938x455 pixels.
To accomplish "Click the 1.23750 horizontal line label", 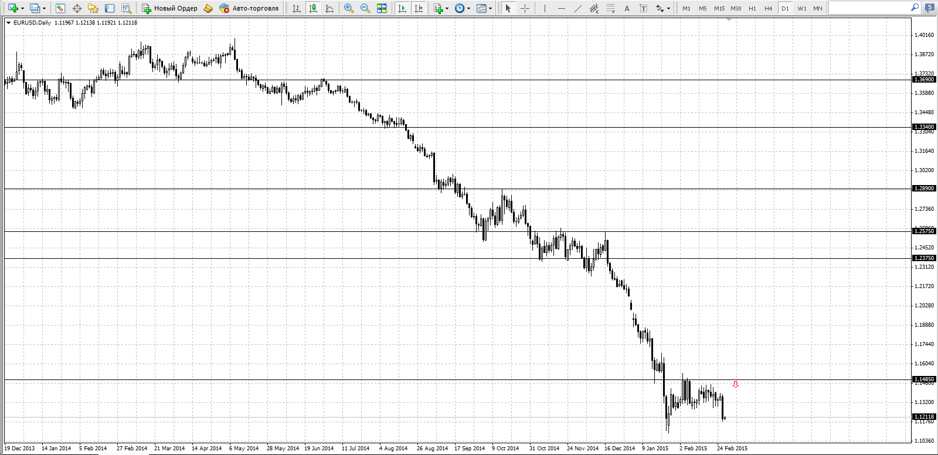I will (x=925, y=258).
